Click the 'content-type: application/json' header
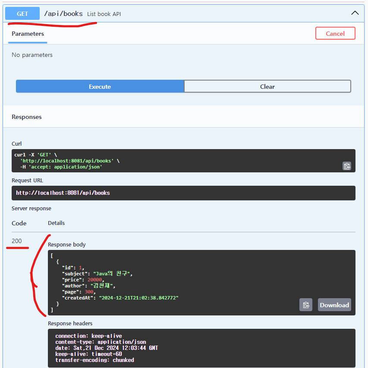368x368 pixels. pos(101,342)
